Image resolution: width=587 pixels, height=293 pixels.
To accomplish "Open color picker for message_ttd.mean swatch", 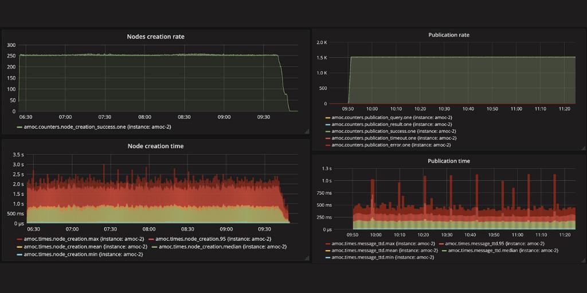I will 328,251.
